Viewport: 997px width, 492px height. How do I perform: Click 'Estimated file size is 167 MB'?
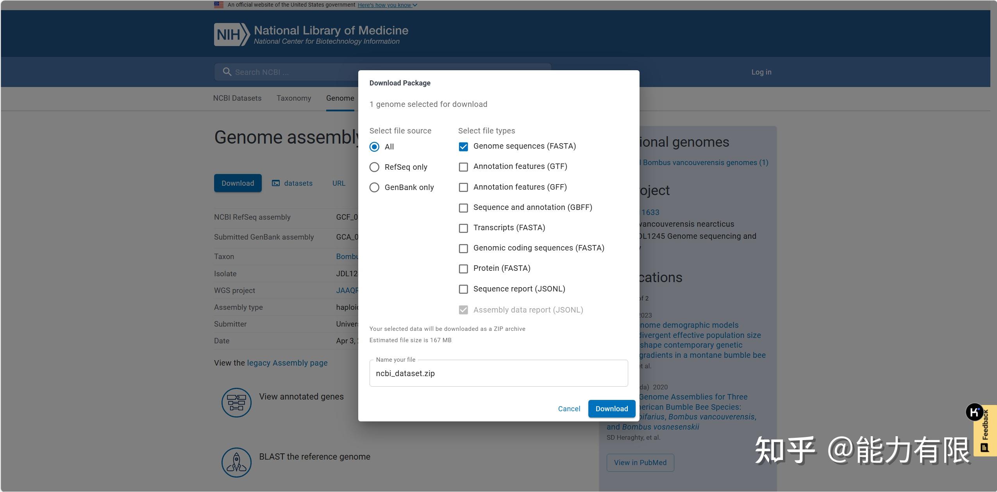(410, 340)
